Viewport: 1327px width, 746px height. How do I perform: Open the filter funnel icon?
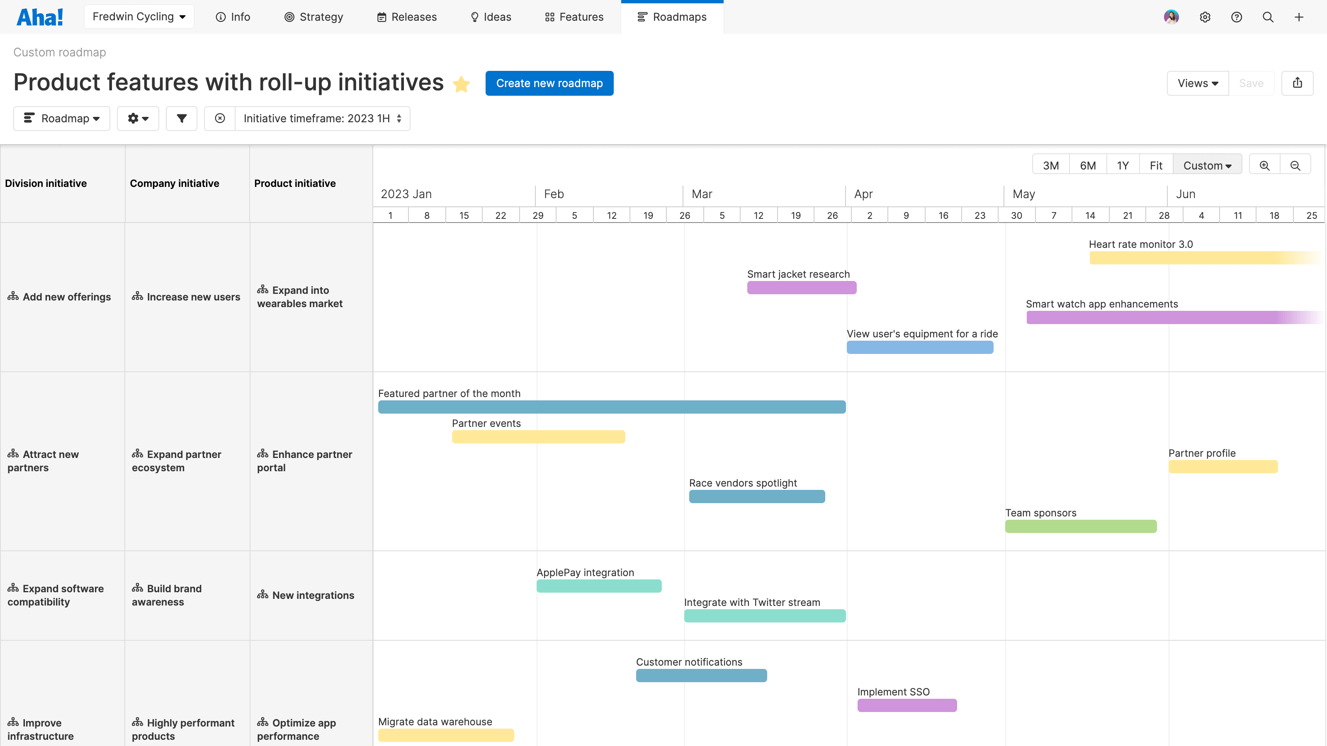(181, 118)
